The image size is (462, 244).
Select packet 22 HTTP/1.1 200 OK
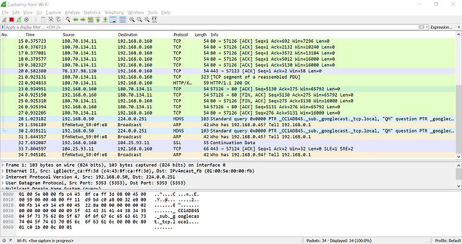228,83
